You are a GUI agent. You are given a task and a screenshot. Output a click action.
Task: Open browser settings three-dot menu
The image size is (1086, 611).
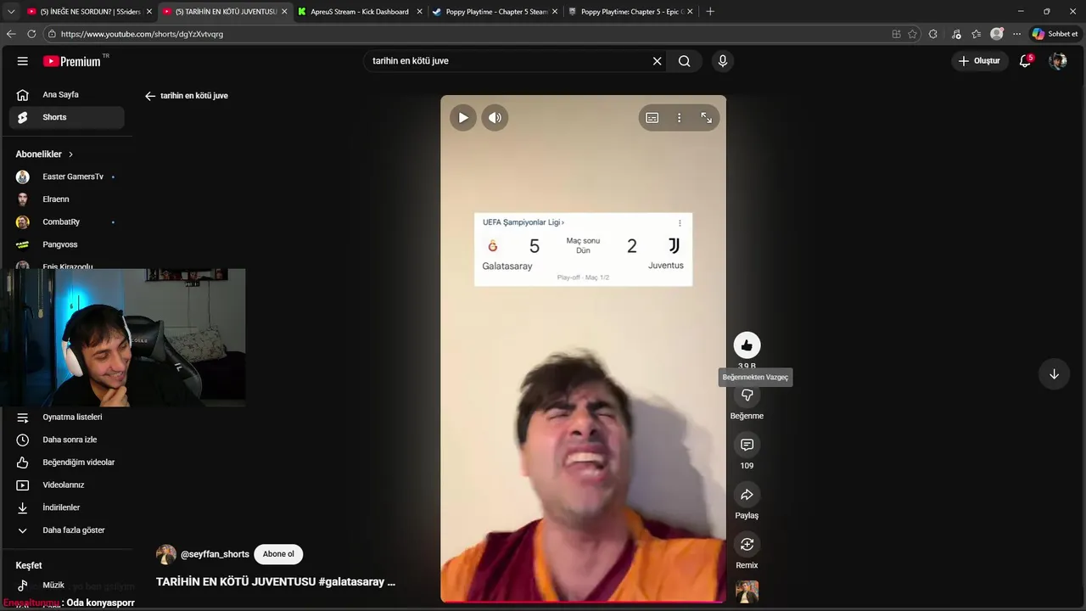(x=1016, y=34)
